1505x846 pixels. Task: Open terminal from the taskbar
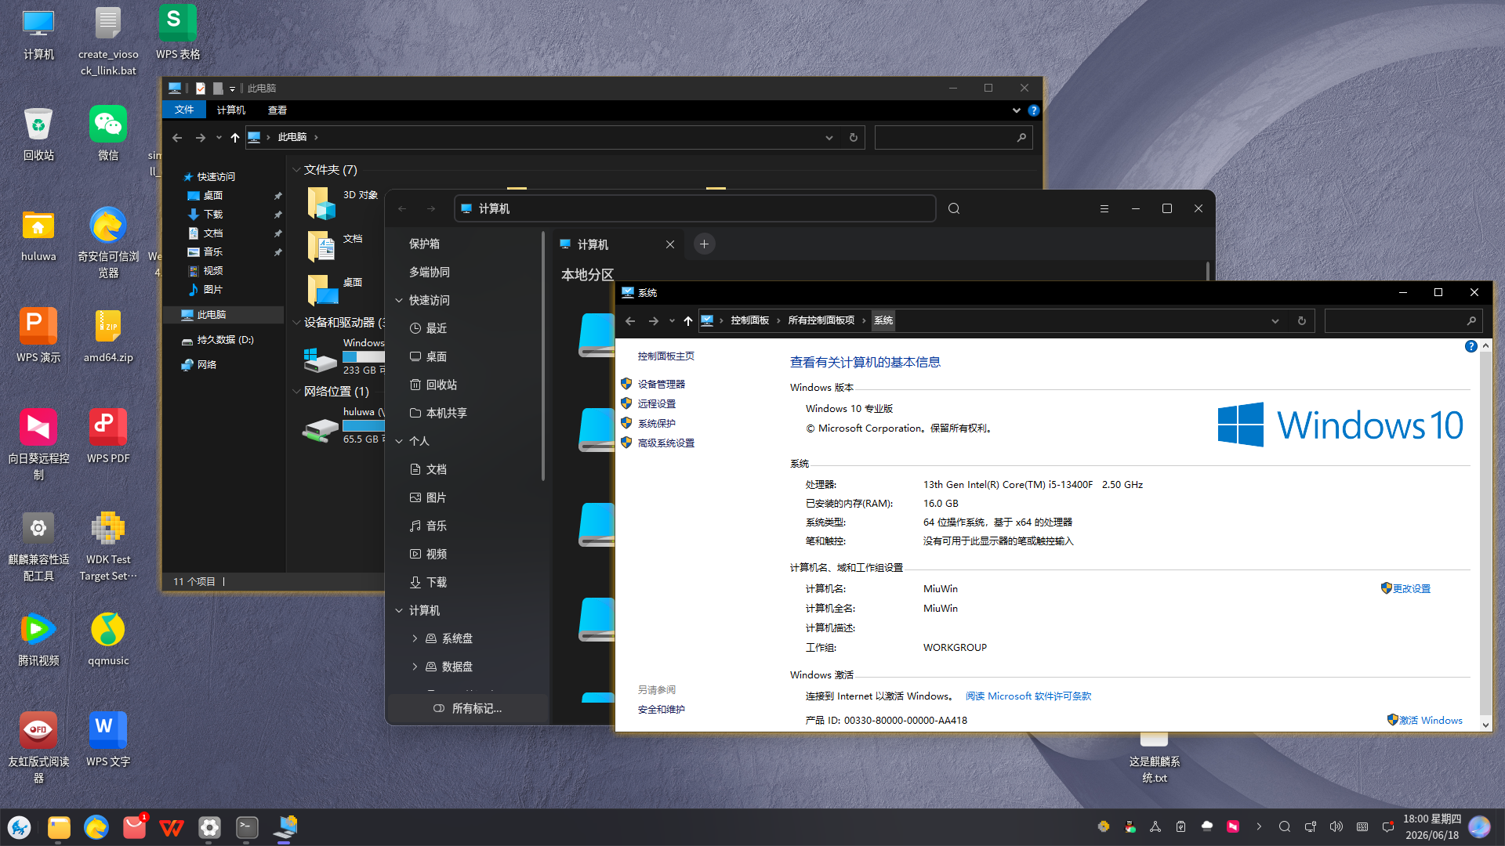[x=247, y=827]
